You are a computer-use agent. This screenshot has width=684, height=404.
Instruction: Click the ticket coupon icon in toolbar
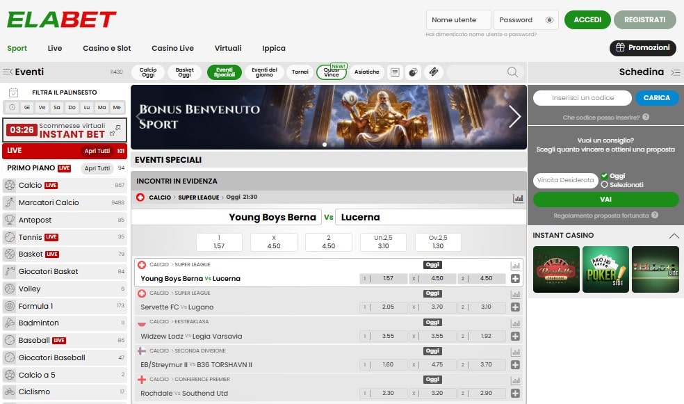pyautogui.click(x=434, y=72)
